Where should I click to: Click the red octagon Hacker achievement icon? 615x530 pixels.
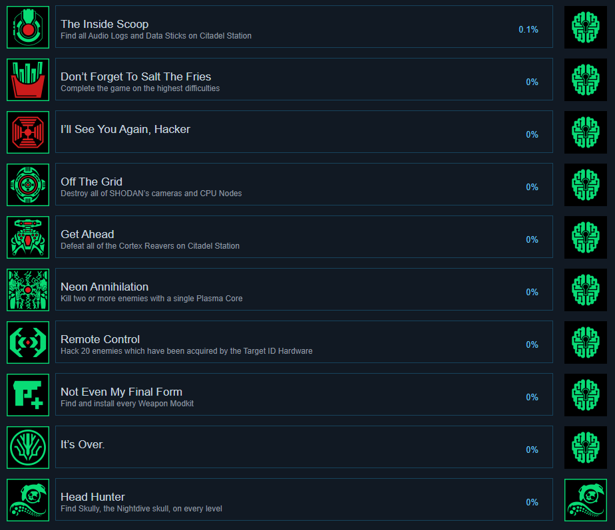point(28,132)
